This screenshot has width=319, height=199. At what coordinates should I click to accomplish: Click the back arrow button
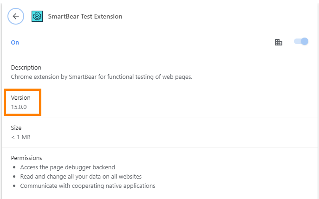tap(16, 16)
